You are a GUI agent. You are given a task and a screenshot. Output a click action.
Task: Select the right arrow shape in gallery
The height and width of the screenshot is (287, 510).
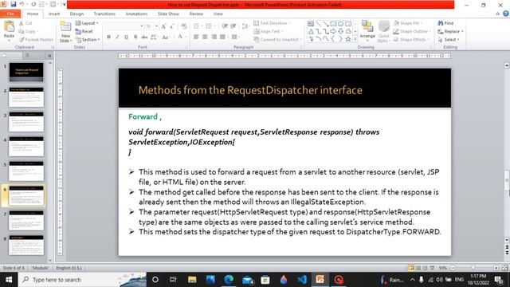[x=333, y=32]
